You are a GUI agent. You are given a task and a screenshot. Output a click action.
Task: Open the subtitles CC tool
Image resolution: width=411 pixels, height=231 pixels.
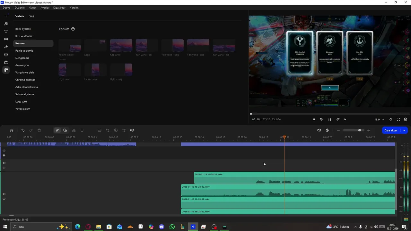pos(100,130)
